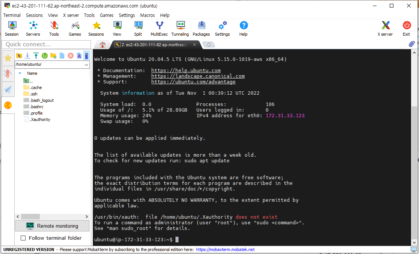This screenshot has height=254, width=419.
Task: Click the '..' parent folder entry
Action: tap(28, 81)
